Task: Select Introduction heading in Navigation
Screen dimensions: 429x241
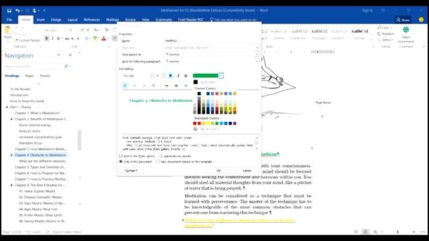Action: tap(19, 95)
